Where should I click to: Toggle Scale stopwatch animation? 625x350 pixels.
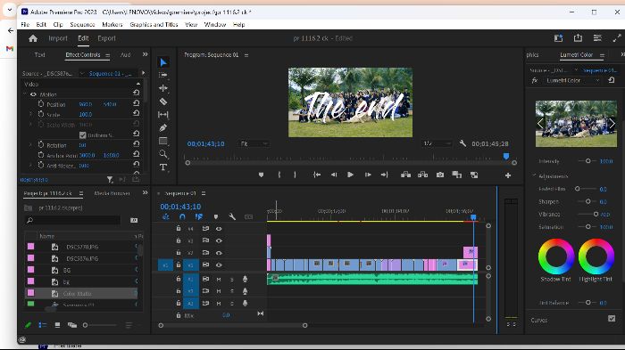pos(41,114)
